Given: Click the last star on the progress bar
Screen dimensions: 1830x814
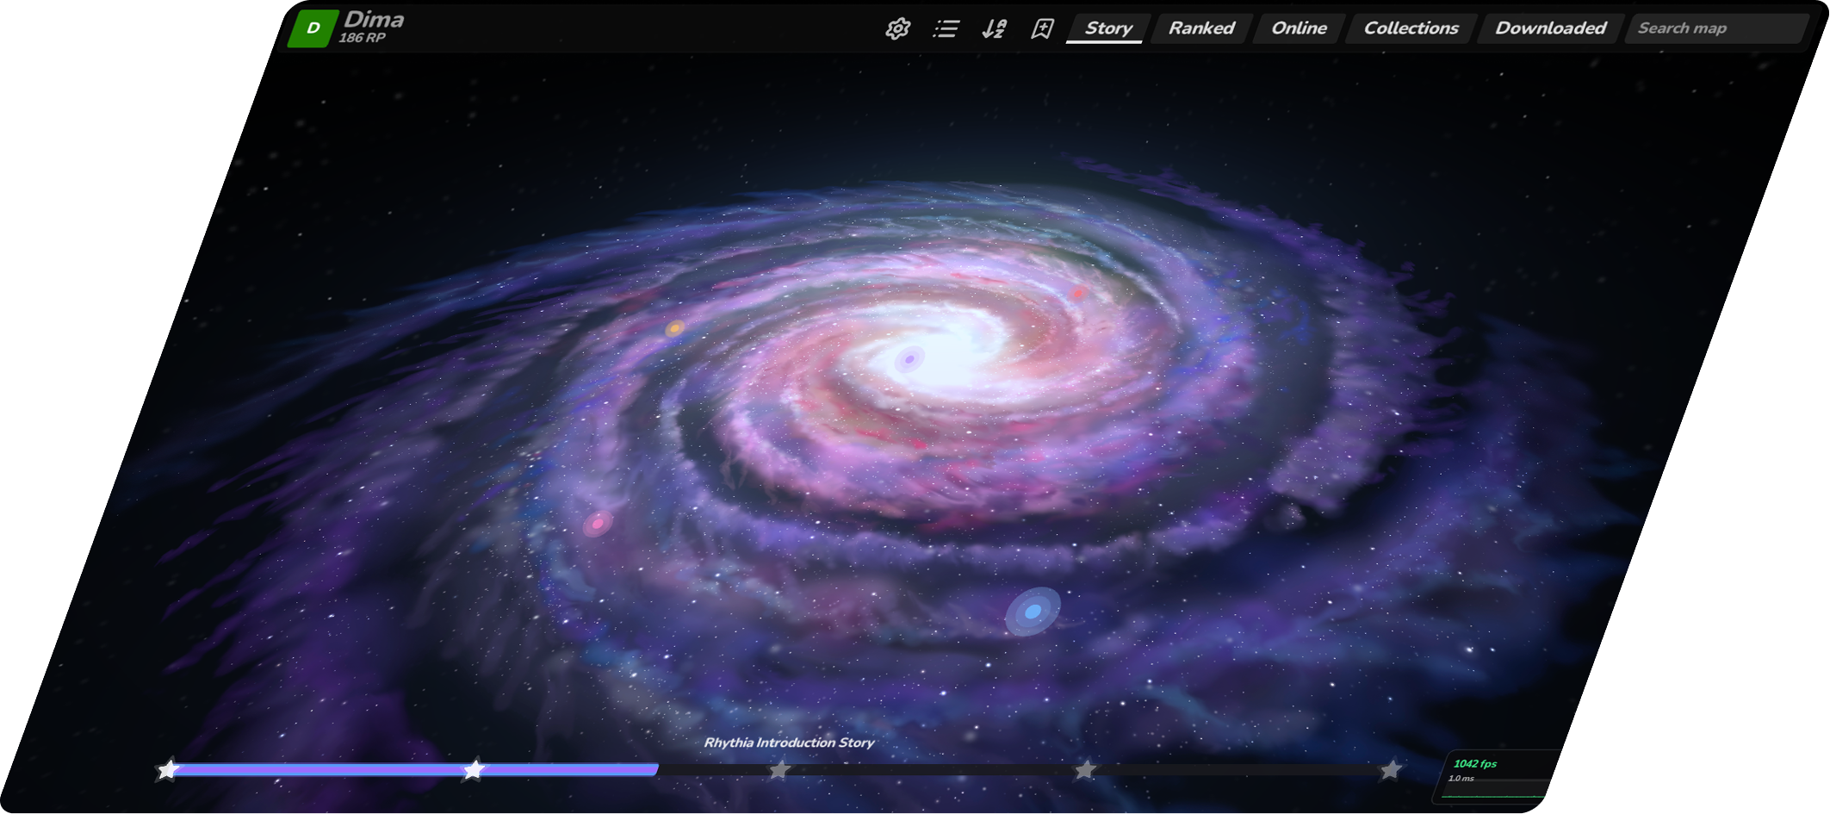Looking at the screenshot, I should [x=1391, y=769].
